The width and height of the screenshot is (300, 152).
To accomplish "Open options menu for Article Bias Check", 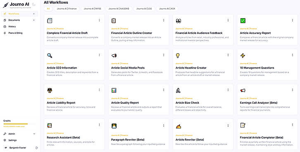I will tap(228, 90).
